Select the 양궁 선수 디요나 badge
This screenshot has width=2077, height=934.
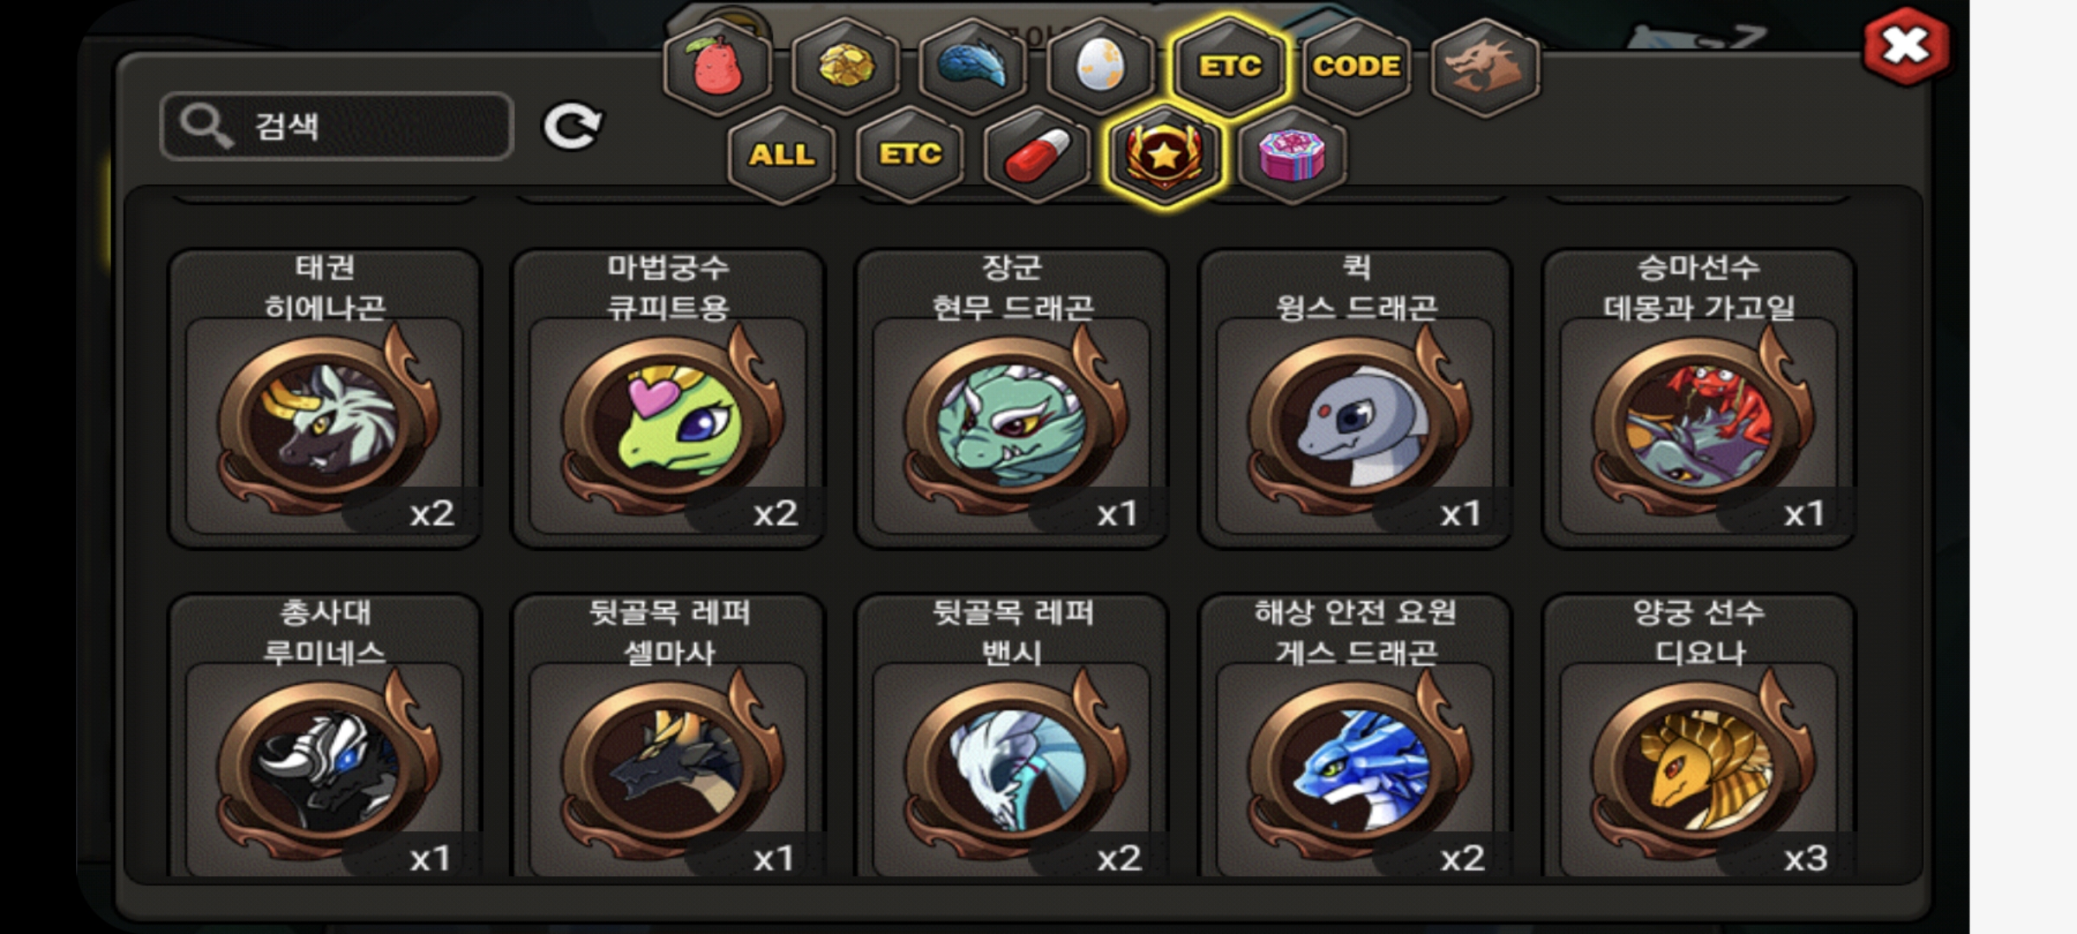tap(1699, 735)
